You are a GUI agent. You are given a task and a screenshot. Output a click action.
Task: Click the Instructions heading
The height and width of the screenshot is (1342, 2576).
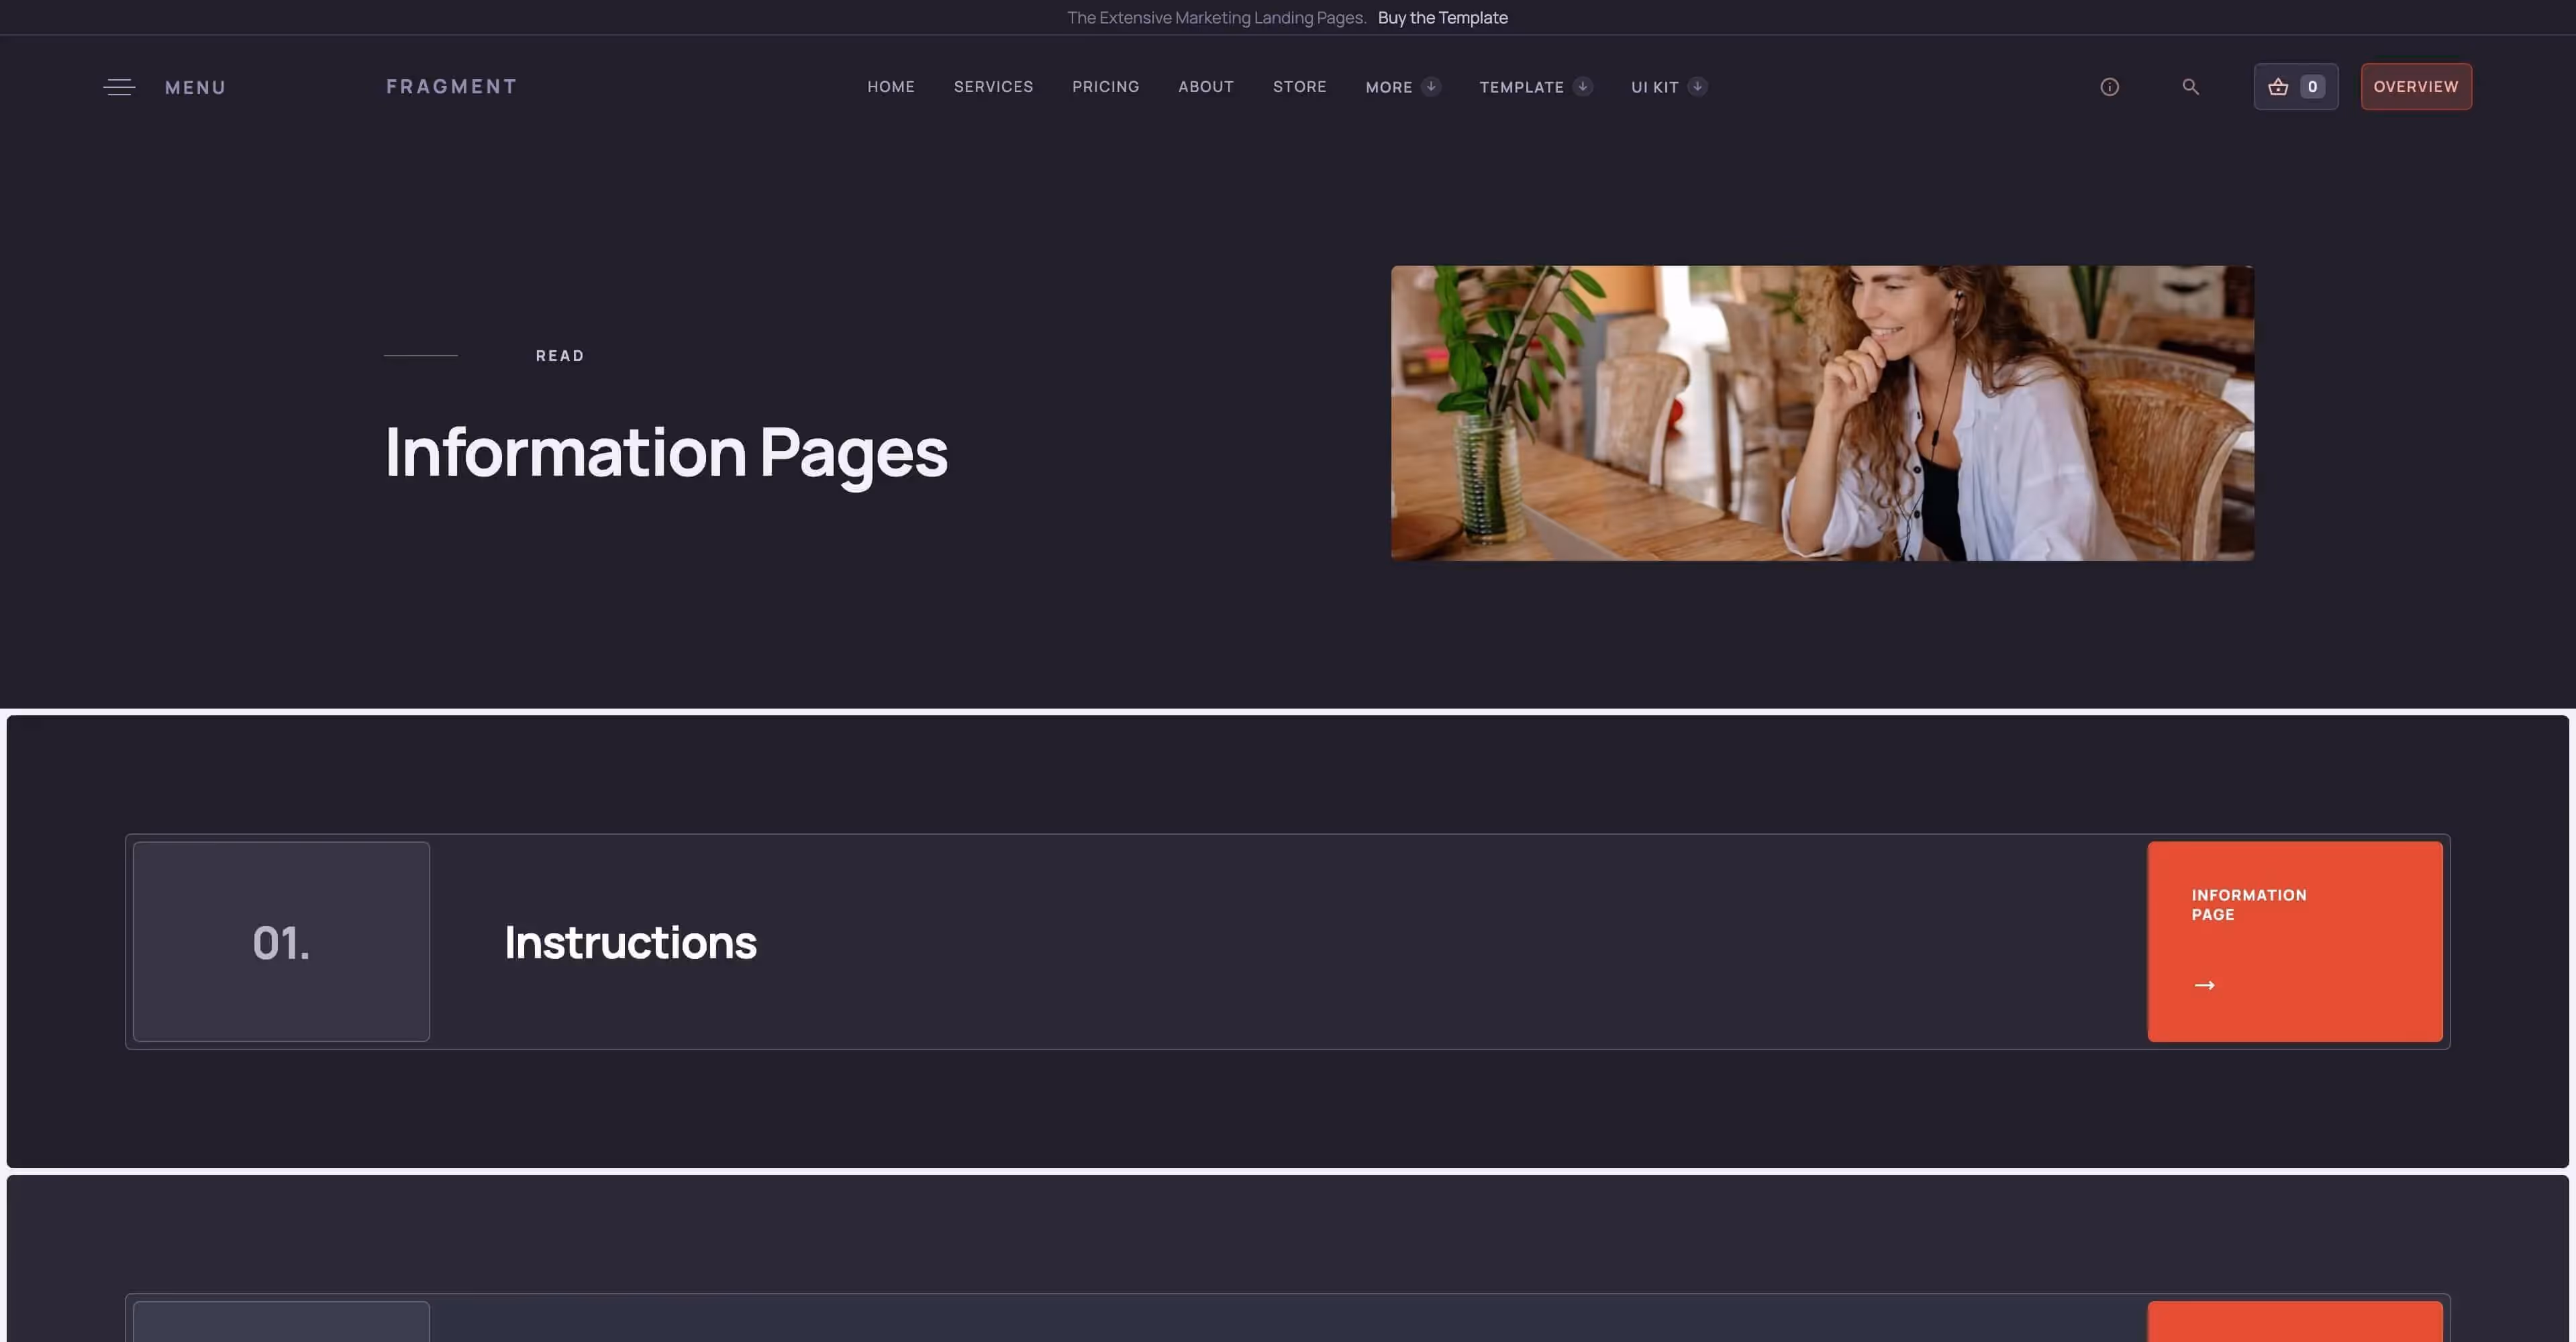(x=630, y=942)
